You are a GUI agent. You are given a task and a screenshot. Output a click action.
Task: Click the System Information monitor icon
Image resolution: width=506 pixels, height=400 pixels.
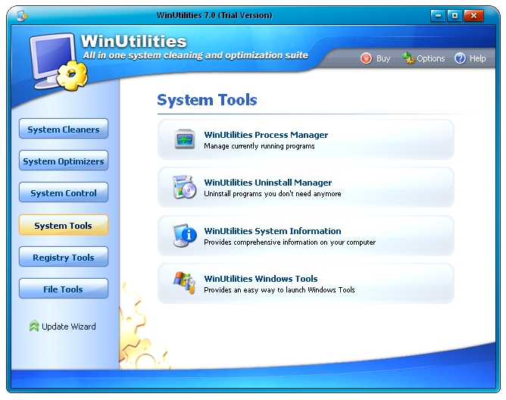point(185,236)
